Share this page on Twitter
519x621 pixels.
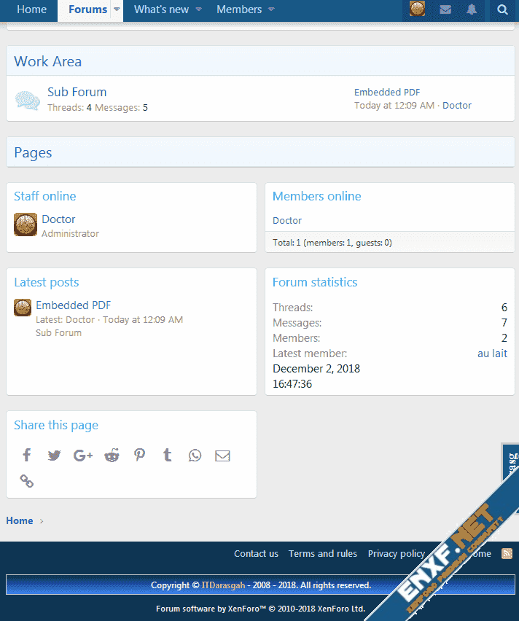55,456
